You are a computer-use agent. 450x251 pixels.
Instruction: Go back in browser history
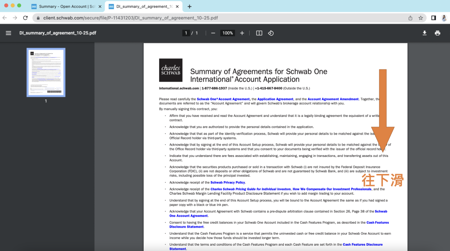pos(4,18)
